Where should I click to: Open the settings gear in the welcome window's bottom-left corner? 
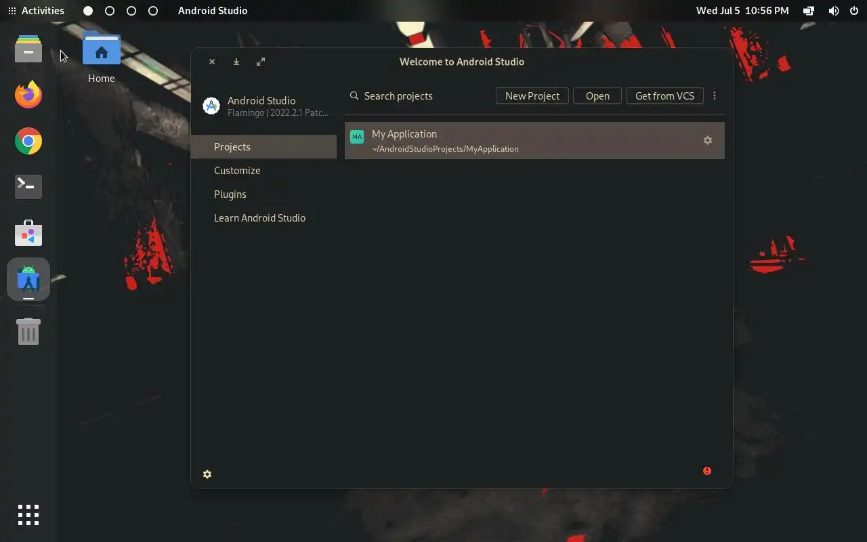207,474
